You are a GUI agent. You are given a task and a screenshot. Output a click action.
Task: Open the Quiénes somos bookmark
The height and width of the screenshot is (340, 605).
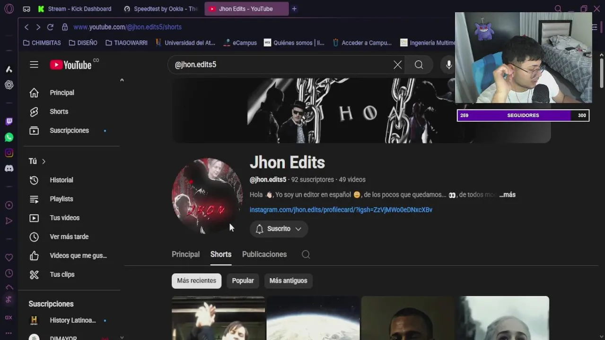[x=294, y=43]
